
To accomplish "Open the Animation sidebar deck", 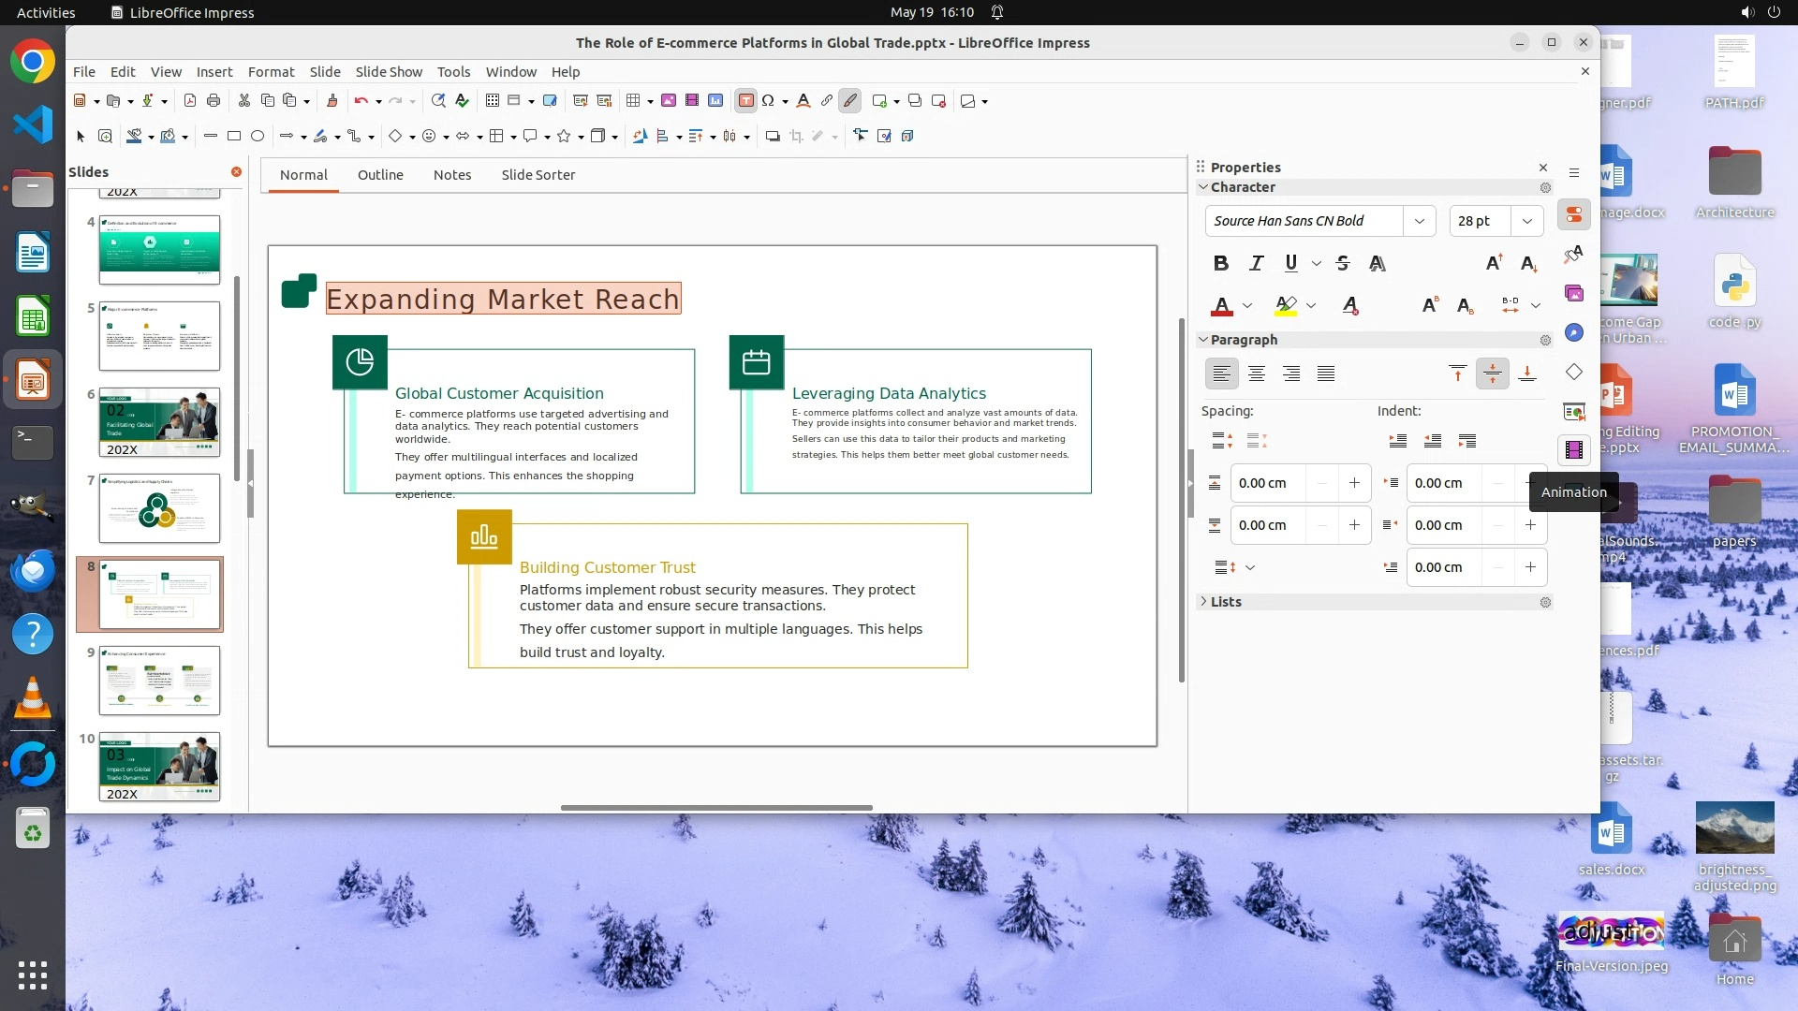I will pyautogui.click(x=1573, y=450).
